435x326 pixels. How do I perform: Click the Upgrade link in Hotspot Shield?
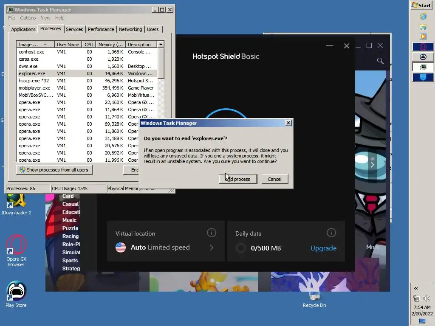point(323,248)
